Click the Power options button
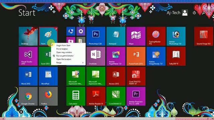214x120 pixels. pos(194,13)
